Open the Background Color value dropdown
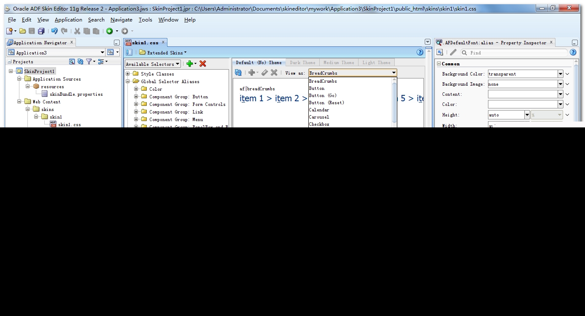The width and height of the screenshot is (585, 316). [561, 74]
